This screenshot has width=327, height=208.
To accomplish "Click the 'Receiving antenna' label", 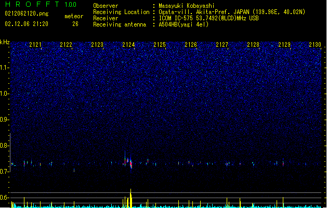I will pyautogui.click(x=120, y=24).
